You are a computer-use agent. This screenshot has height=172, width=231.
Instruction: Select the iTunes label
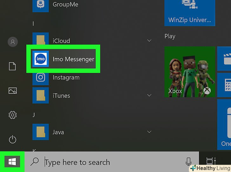click(61, 96)
